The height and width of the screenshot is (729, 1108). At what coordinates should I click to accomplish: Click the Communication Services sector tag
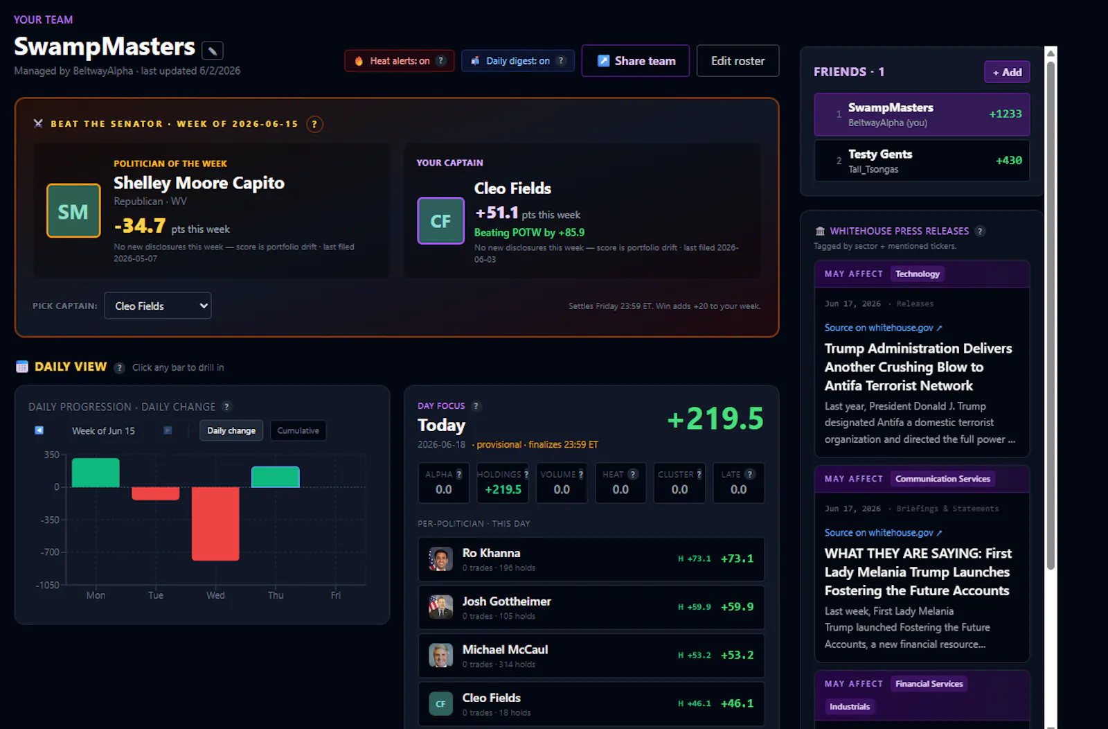pyautogui.click(x=942, y=479)
